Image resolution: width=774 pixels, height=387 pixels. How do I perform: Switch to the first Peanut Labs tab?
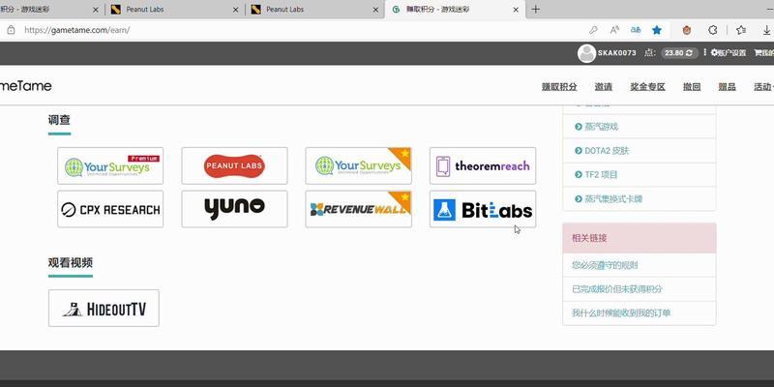pos(174,10)
